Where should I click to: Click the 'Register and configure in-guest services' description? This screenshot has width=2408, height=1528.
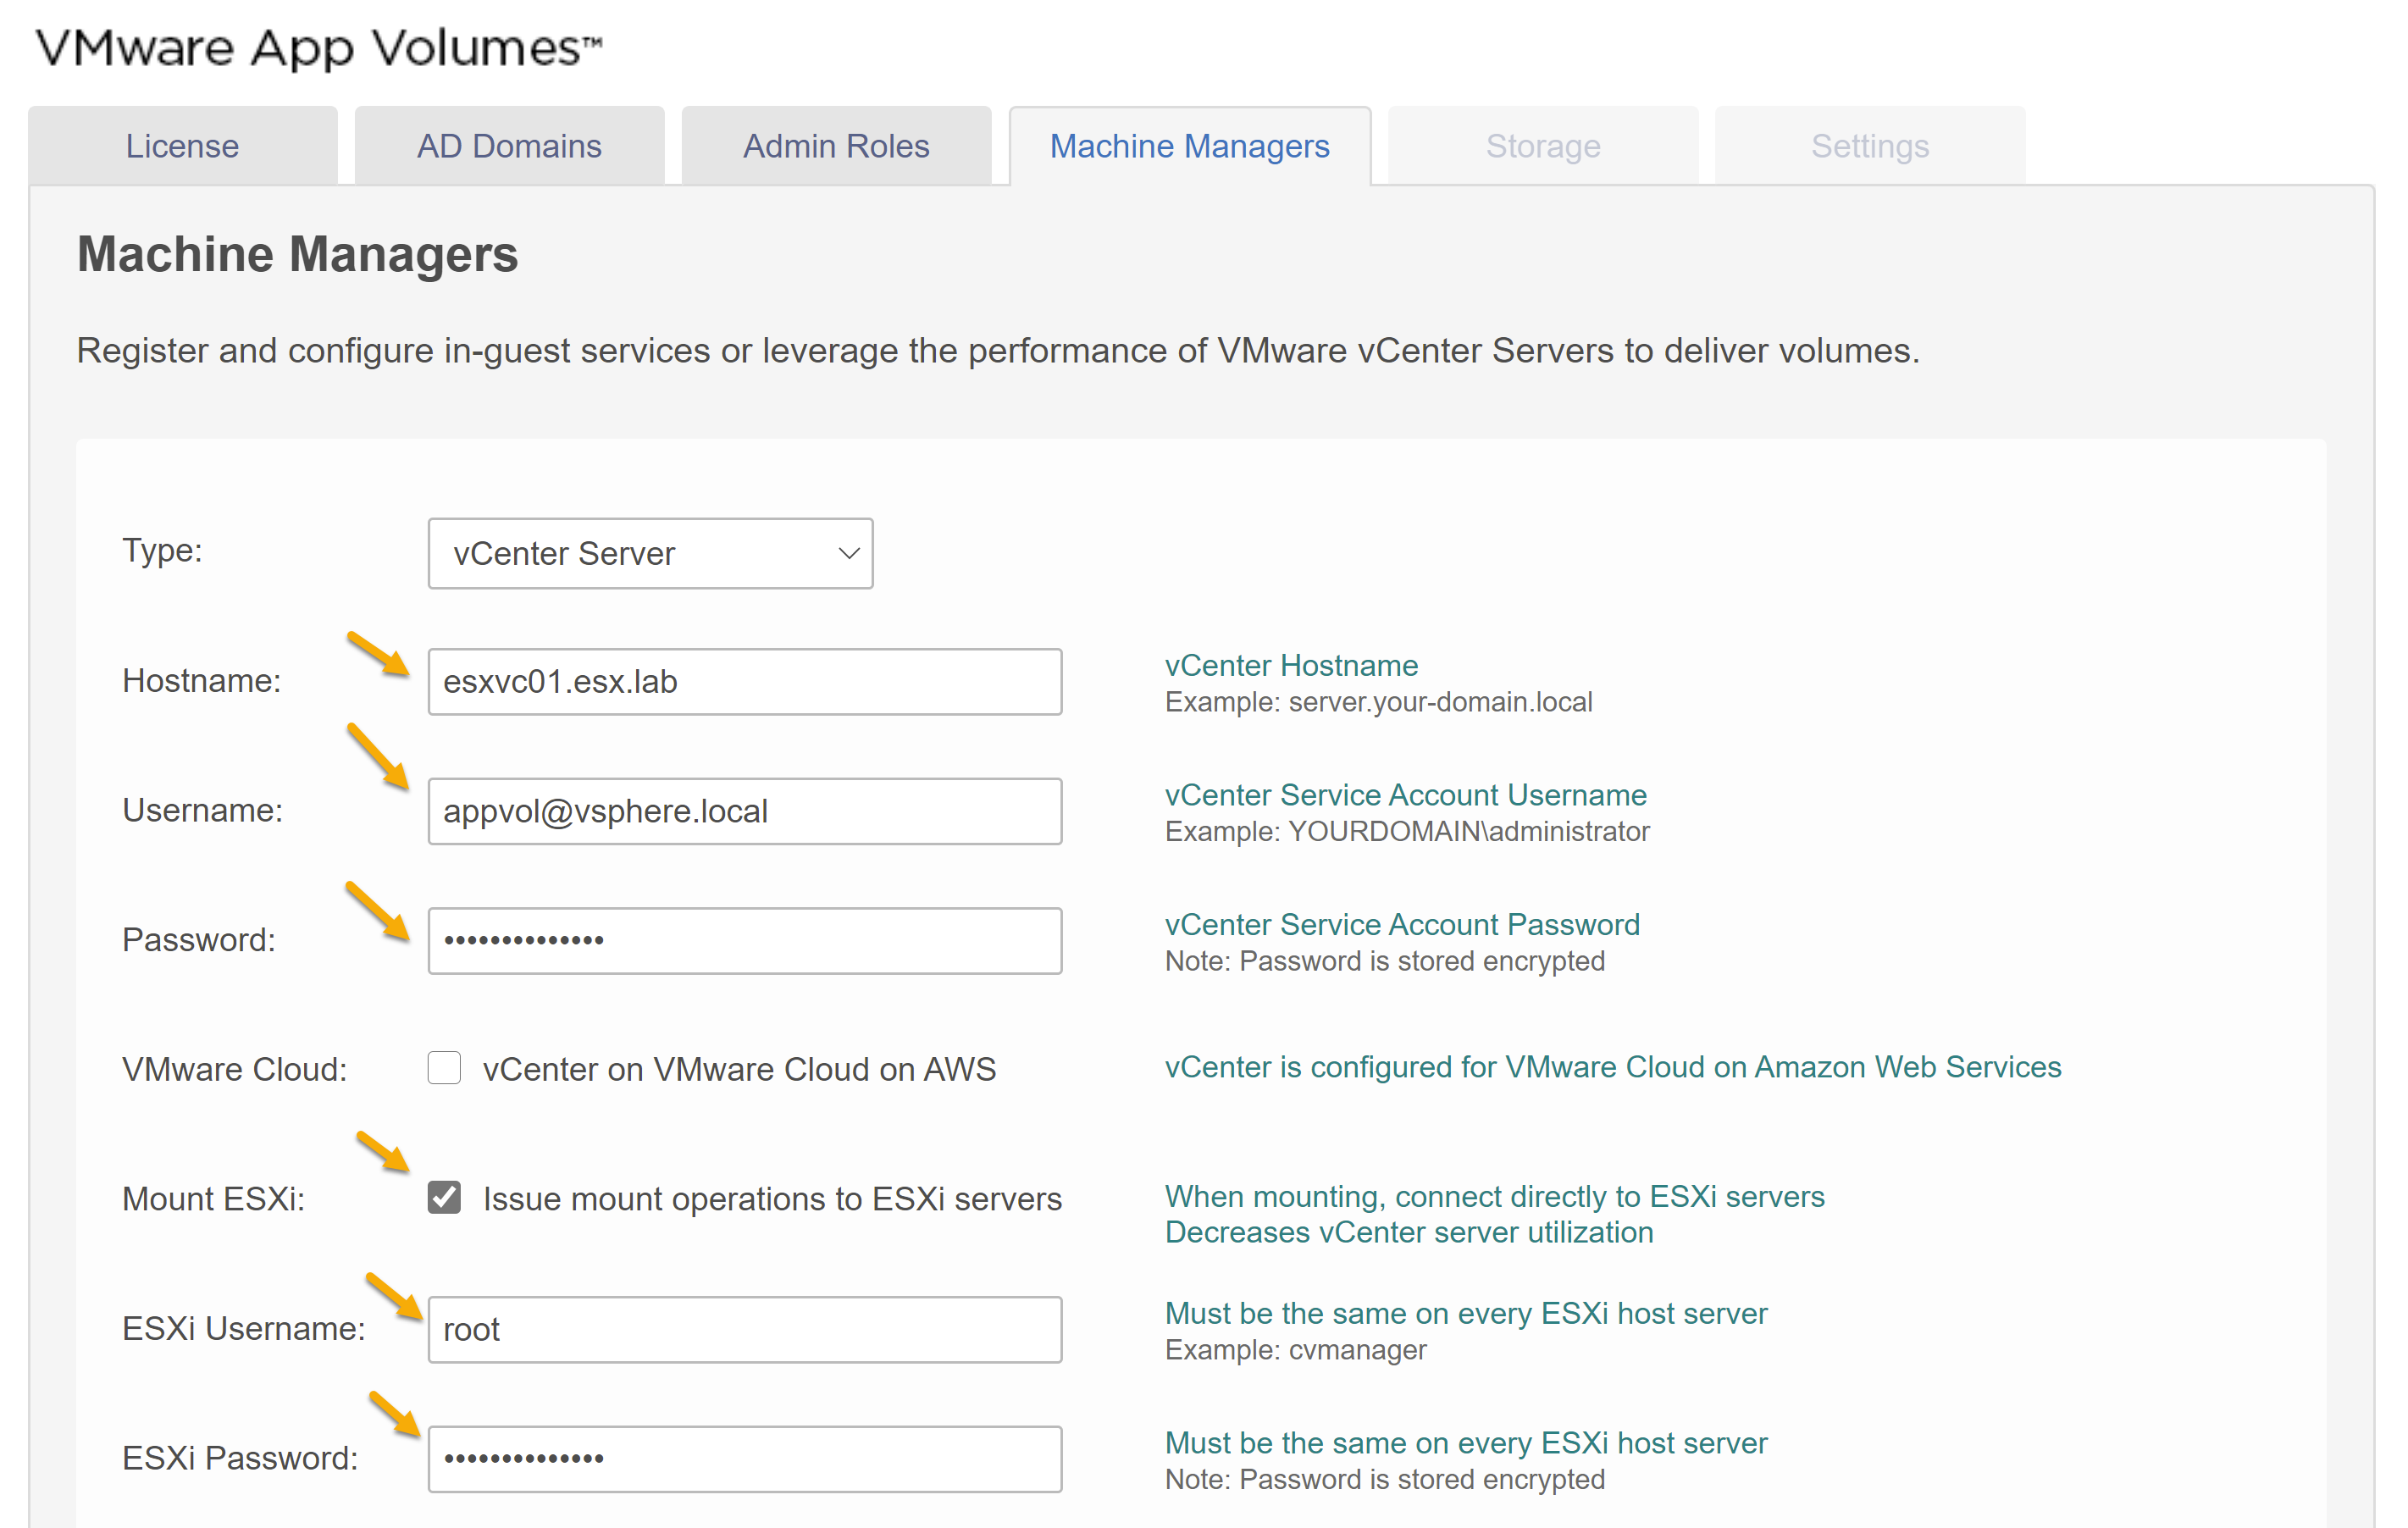pos(998,351)
